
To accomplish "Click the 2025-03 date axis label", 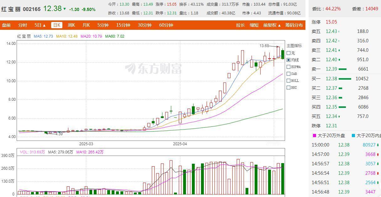I will (86, 144).
